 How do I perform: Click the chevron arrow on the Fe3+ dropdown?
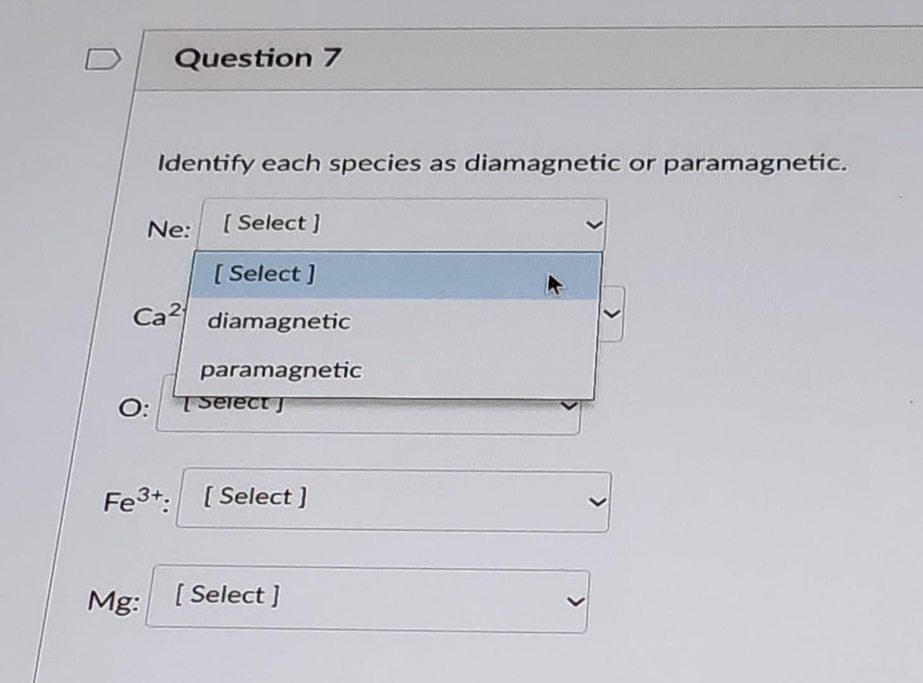click(596, 502)
